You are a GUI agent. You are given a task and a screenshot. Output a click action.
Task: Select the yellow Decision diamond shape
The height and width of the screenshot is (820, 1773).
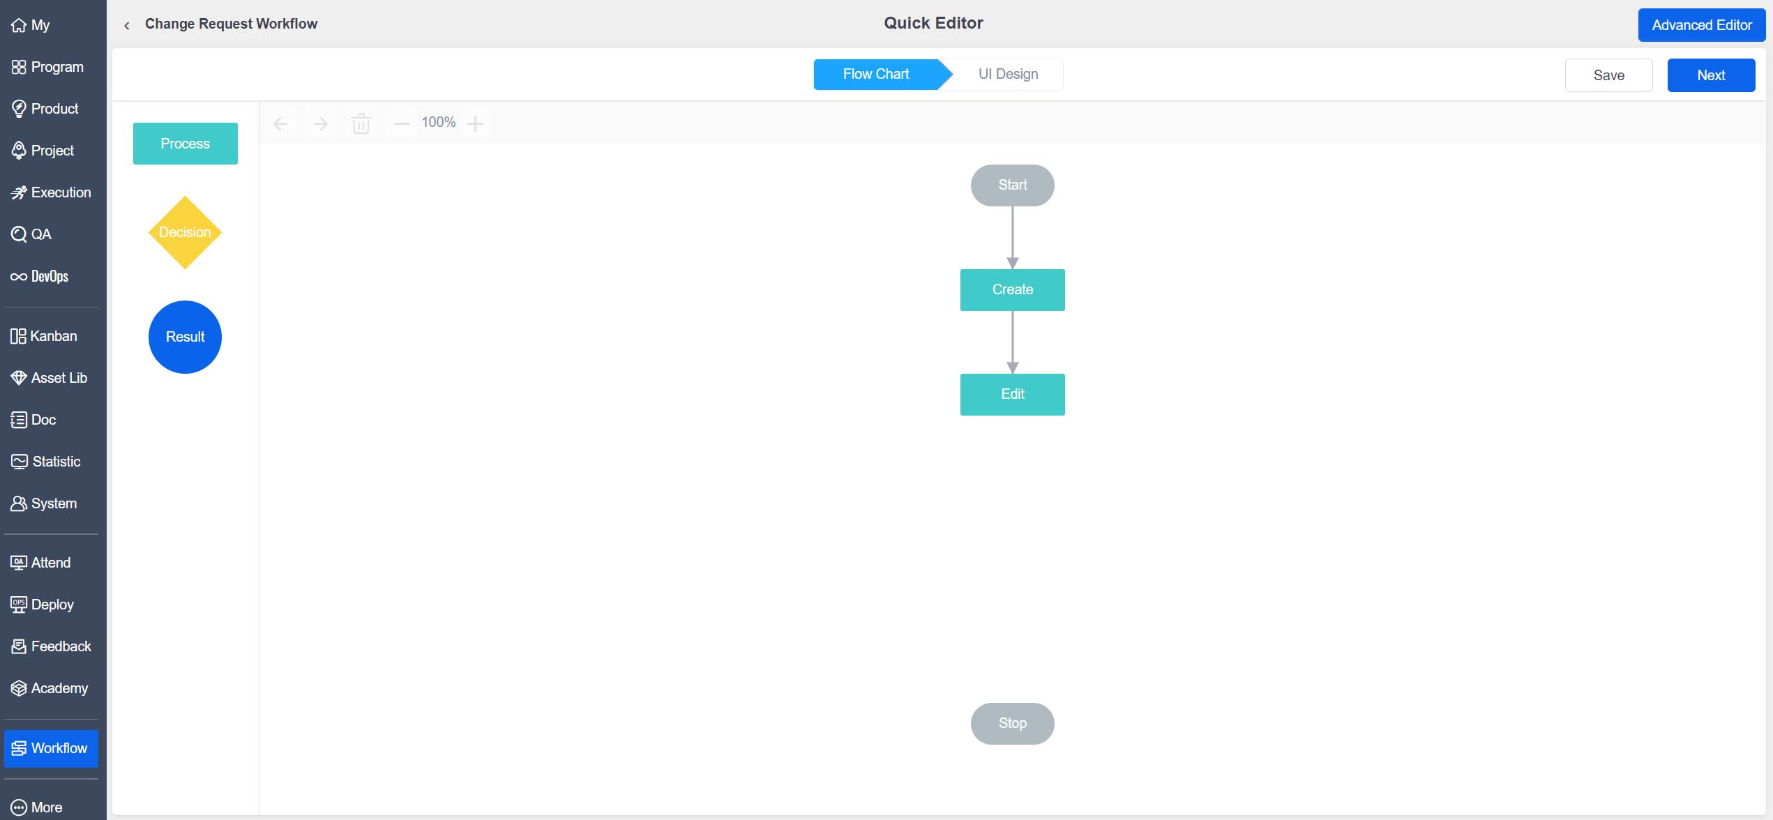(185, 232)
